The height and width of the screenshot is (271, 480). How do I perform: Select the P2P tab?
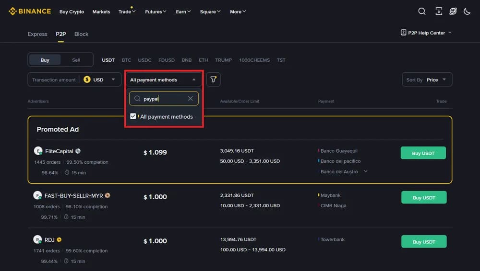60,34
